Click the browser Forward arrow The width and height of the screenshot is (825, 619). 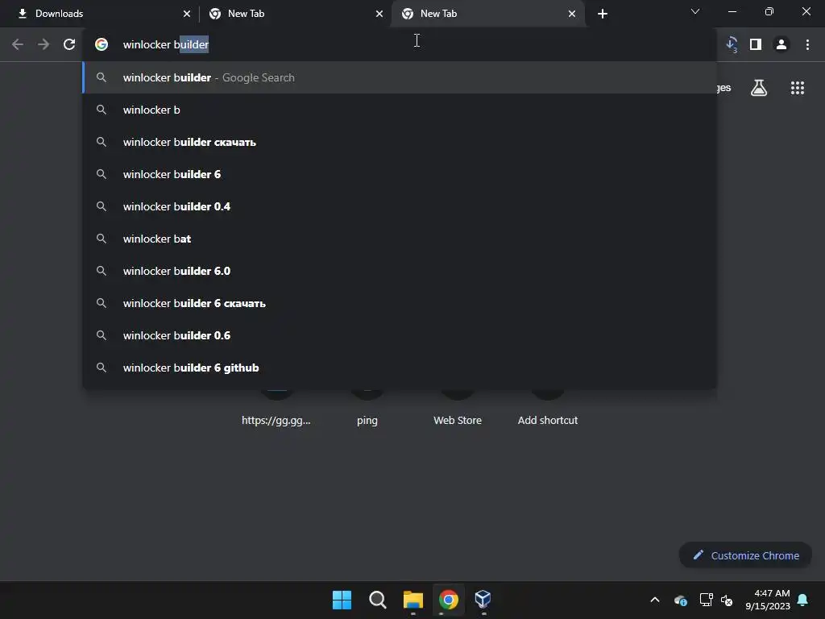click(44, 45)
